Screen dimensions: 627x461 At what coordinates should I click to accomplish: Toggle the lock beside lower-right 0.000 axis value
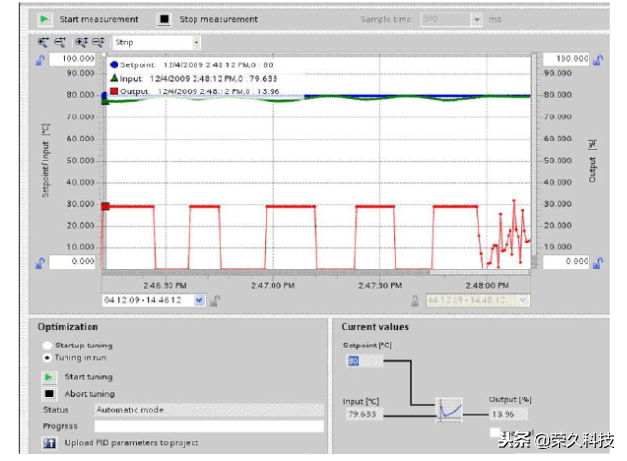click(598, 261)
